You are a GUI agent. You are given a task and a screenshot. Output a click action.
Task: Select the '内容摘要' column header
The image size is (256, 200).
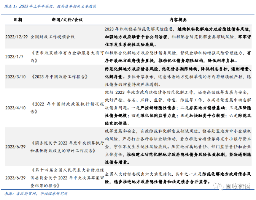(x=178, y=20)
